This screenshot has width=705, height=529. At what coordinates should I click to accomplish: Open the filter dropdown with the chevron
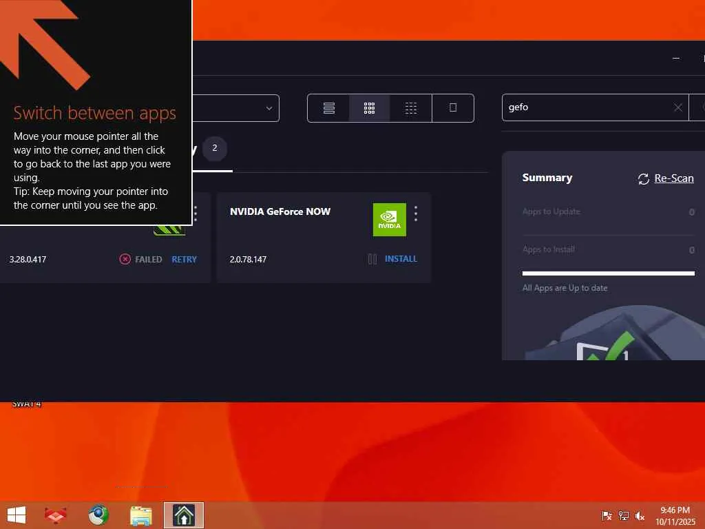click(269, 108)
